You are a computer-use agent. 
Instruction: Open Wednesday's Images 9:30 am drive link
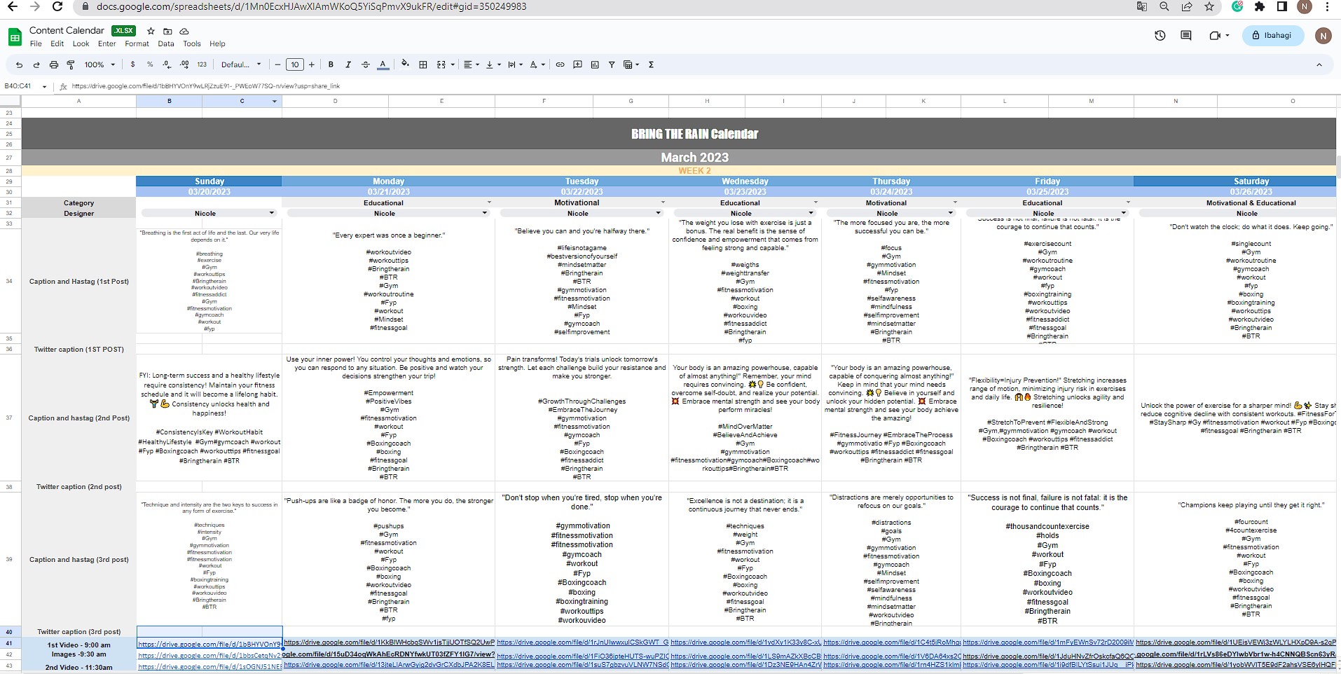tap(745, 656)
